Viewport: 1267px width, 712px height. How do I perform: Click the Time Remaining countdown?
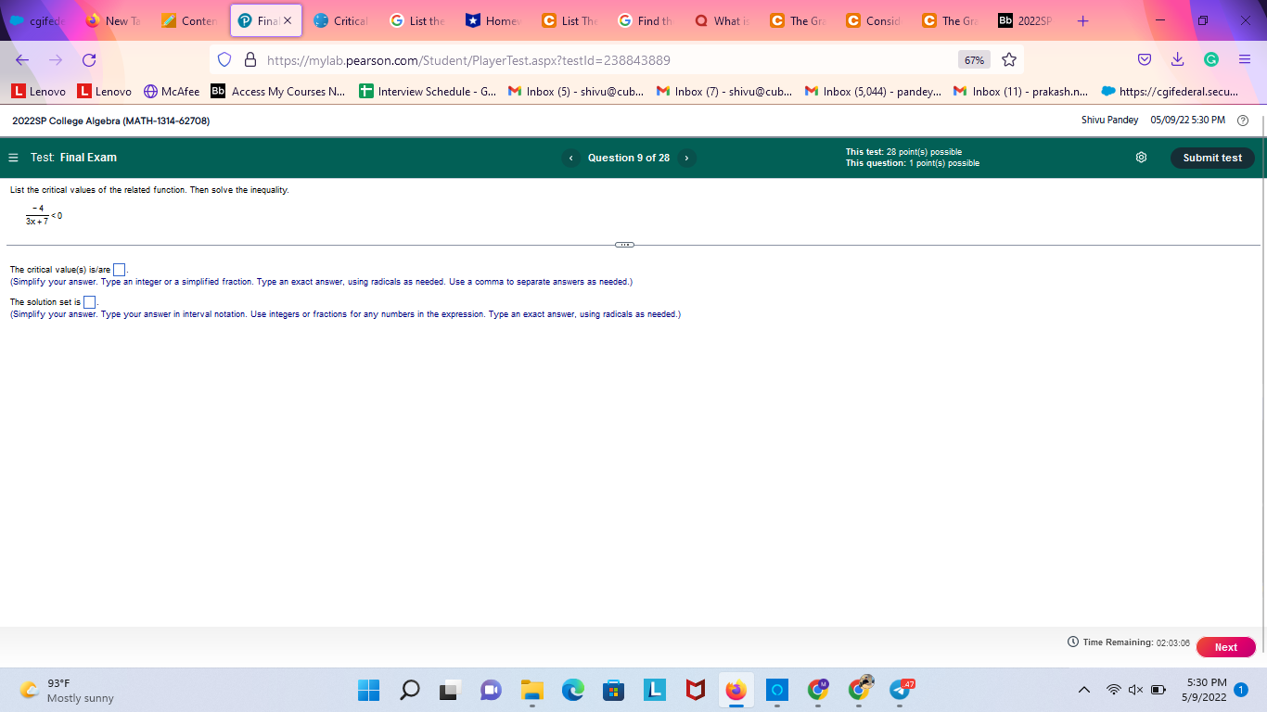tap(1129, 642)
